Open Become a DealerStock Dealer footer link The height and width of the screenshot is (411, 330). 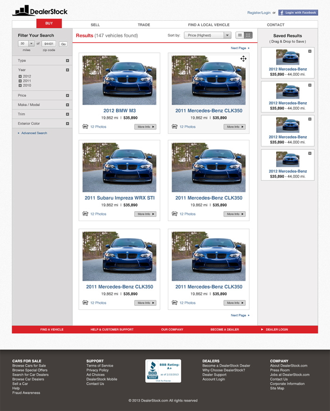click(x=226, y=366)
